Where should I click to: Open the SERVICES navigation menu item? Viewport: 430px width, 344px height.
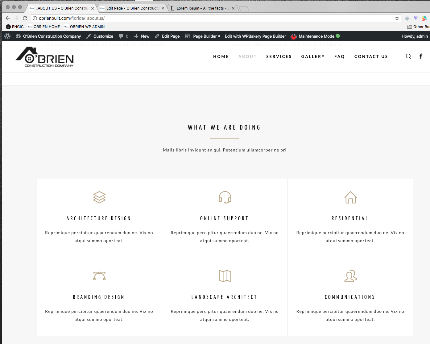(x=279, y=56)
